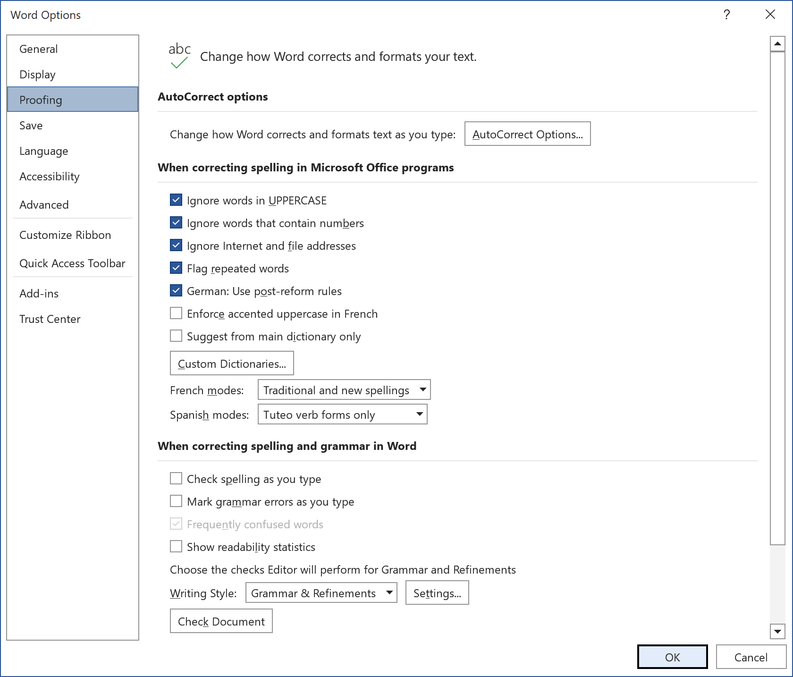Image resolution: width=793 pixels, height=677 pixels.
Task: Select the Proofing category
Action: [73, 100]
